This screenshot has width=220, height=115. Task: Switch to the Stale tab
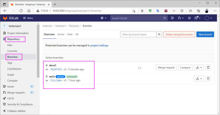click(70, 34)
